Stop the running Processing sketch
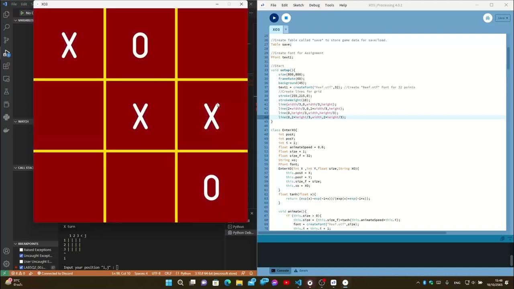 [x=286, y=18]
